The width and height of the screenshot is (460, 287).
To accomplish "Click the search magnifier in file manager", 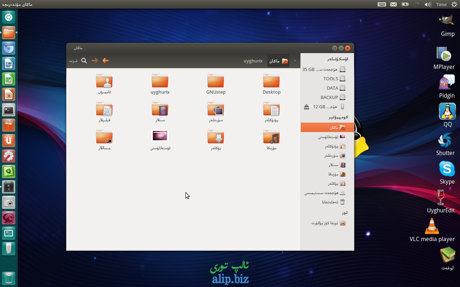I will tap(84, 61).
